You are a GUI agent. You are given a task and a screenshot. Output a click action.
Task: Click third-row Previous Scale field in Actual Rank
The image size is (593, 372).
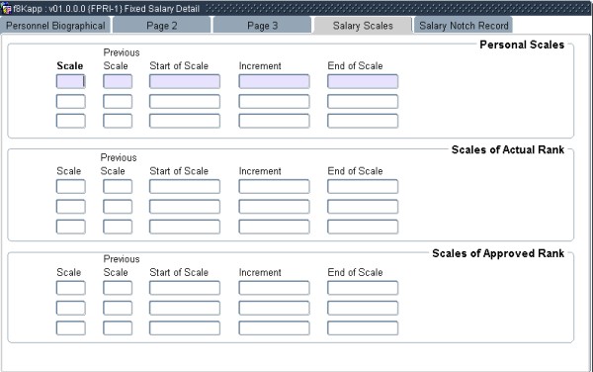(x=118, y=227)
